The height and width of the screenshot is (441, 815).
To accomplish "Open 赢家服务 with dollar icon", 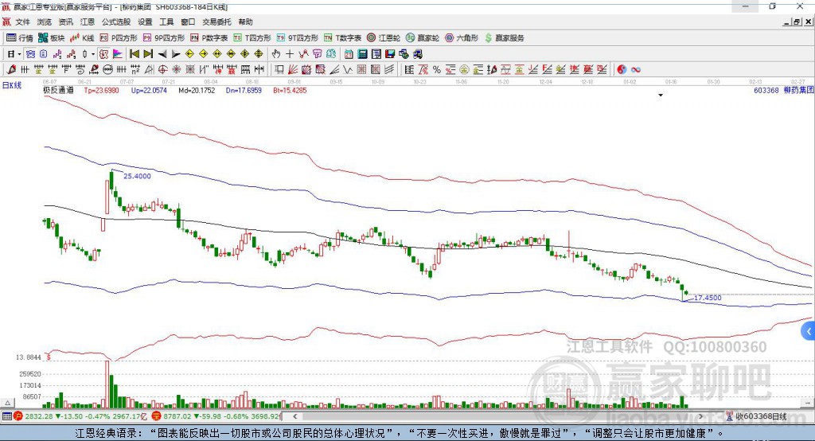I will [x=505, y=38].
